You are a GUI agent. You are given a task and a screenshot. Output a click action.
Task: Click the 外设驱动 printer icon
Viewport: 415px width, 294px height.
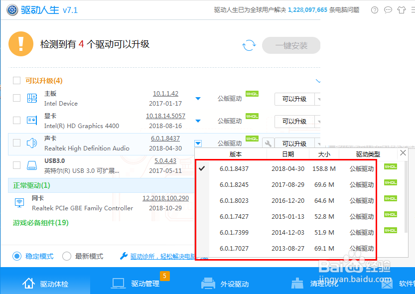pos(208,284)
